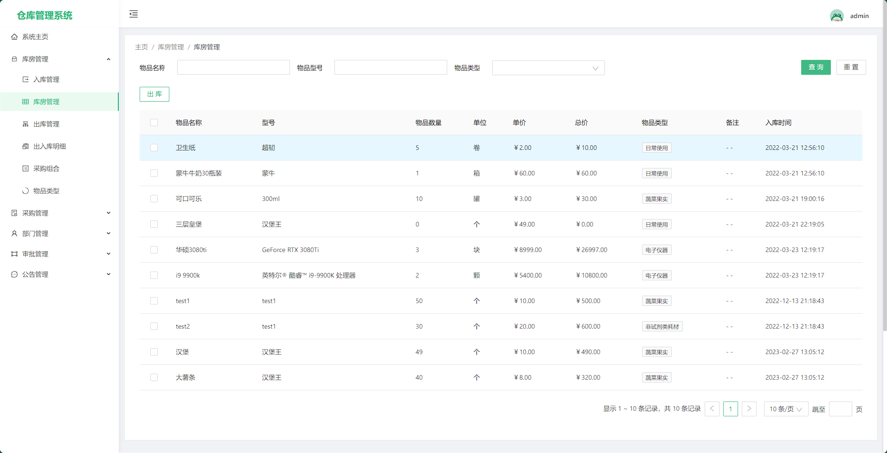This screenshot has height=453, width=887.
Task: Click page number 1 in pagination
Action: click(x=731, y=409)
